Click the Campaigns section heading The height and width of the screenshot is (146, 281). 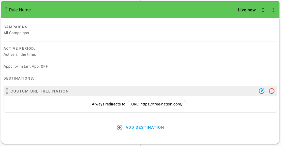click(x=16, y=27)
